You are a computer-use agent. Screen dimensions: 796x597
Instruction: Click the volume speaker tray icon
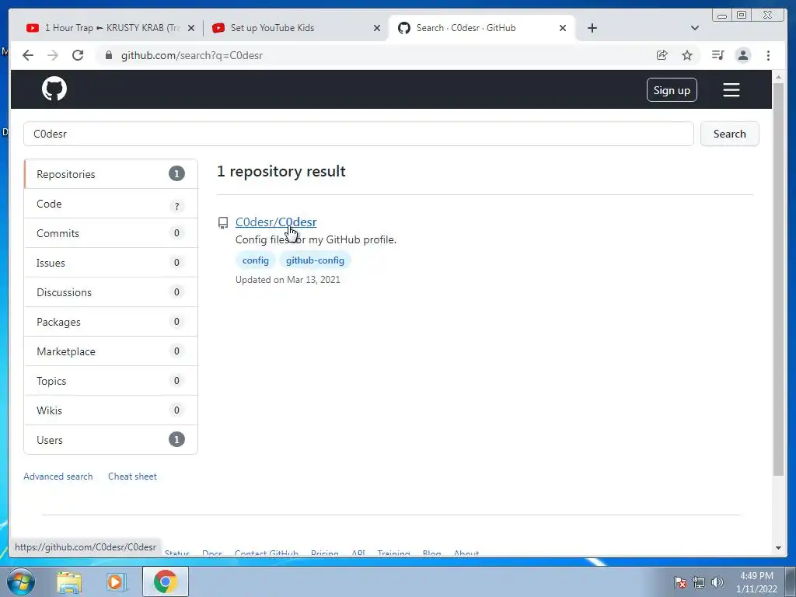(717, 582)
